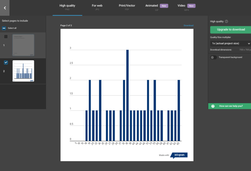Click the 'Page 2 of 2' label
251x171 pixels.
point(66,25)
